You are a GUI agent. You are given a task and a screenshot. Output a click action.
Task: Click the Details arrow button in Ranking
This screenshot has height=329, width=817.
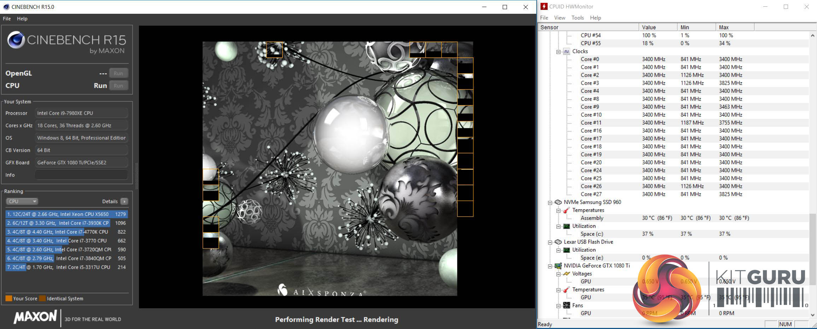point(124,202)
